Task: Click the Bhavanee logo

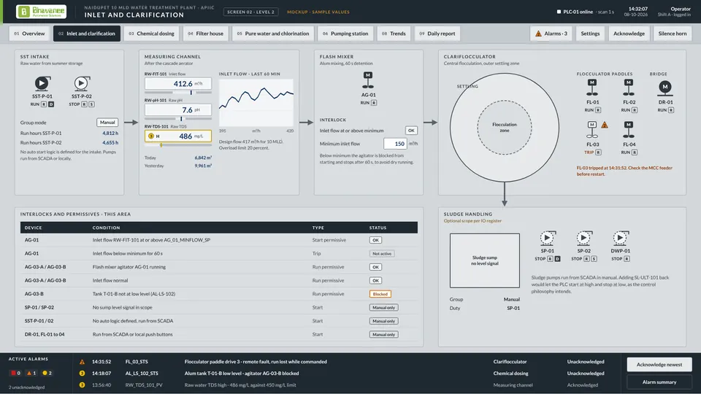Action: 41,12
